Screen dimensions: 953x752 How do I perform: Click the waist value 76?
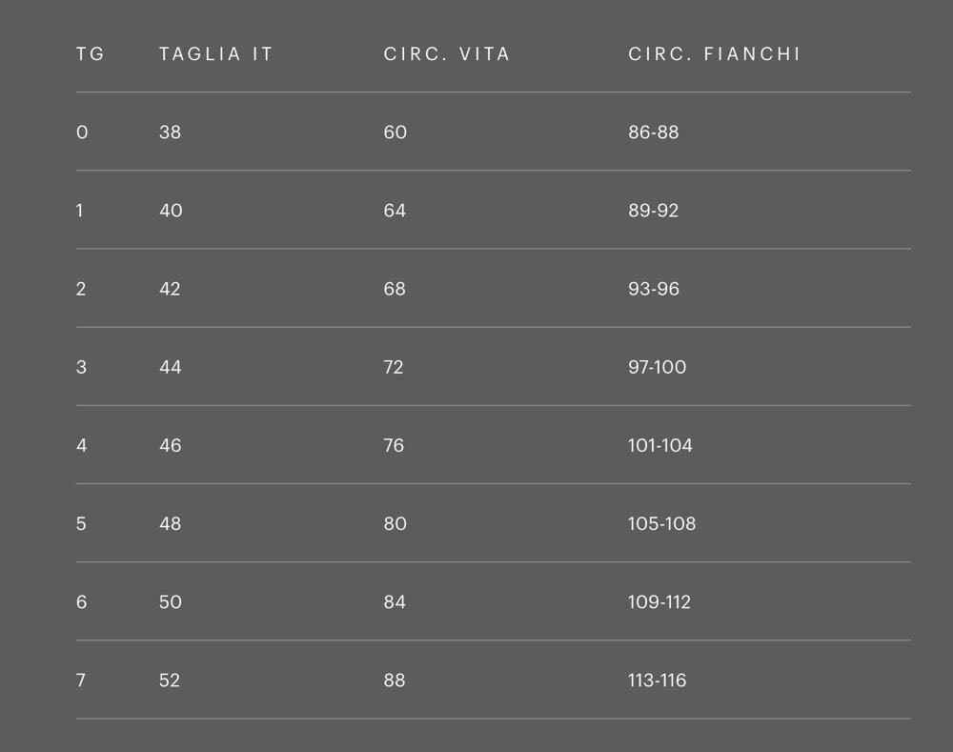tap(394, 445)
